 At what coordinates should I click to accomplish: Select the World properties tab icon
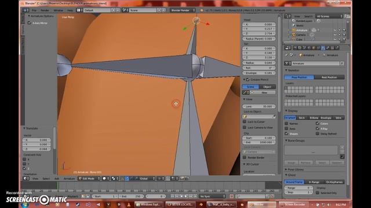[309, 48]
